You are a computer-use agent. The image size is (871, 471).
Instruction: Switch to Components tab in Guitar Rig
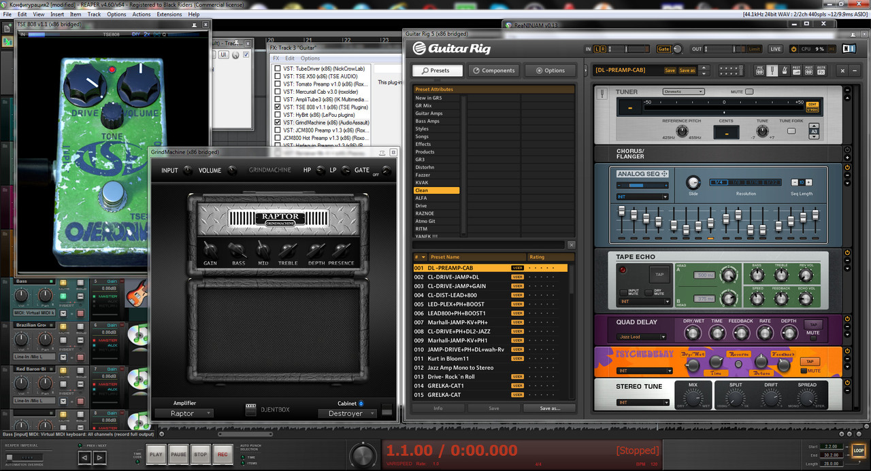click(494, 70)
